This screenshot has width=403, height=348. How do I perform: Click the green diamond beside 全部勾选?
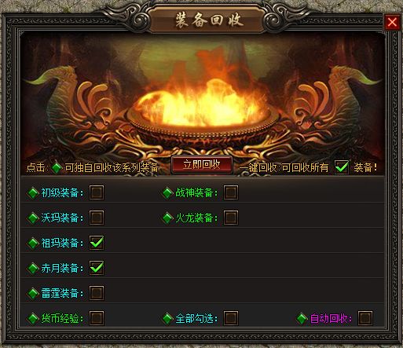167,318
